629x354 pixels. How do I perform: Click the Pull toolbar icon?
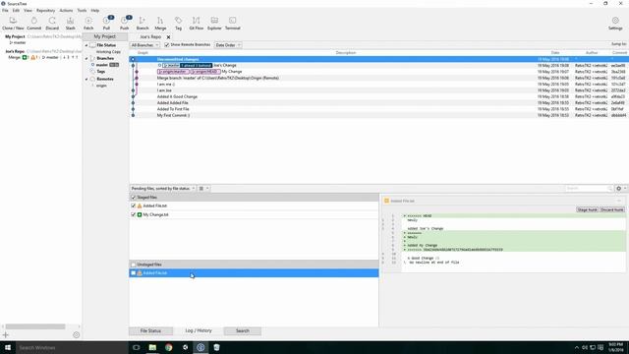tap(107, 24)
